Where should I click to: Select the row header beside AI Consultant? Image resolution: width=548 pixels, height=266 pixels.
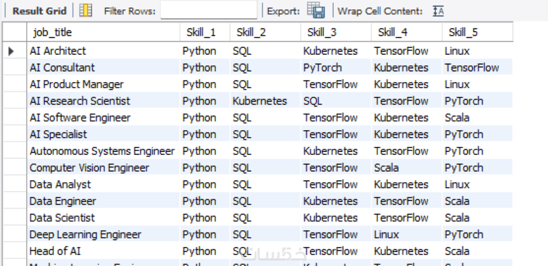[14, 68]
